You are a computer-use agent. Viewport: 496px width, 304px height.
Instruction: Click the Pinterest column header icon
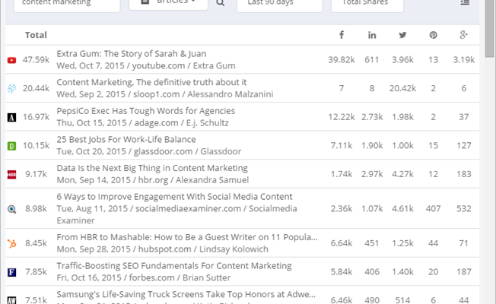click(433, 35)
